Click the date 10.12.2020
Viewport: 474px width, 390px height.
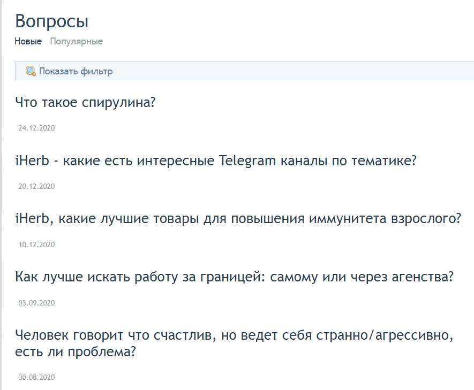tap(36, 244)
